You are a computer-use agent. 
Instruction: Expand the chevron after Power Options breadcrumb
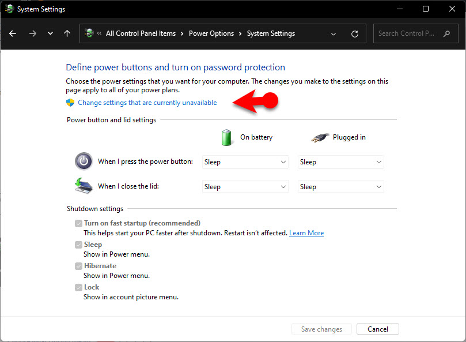(x=240, y=33)
